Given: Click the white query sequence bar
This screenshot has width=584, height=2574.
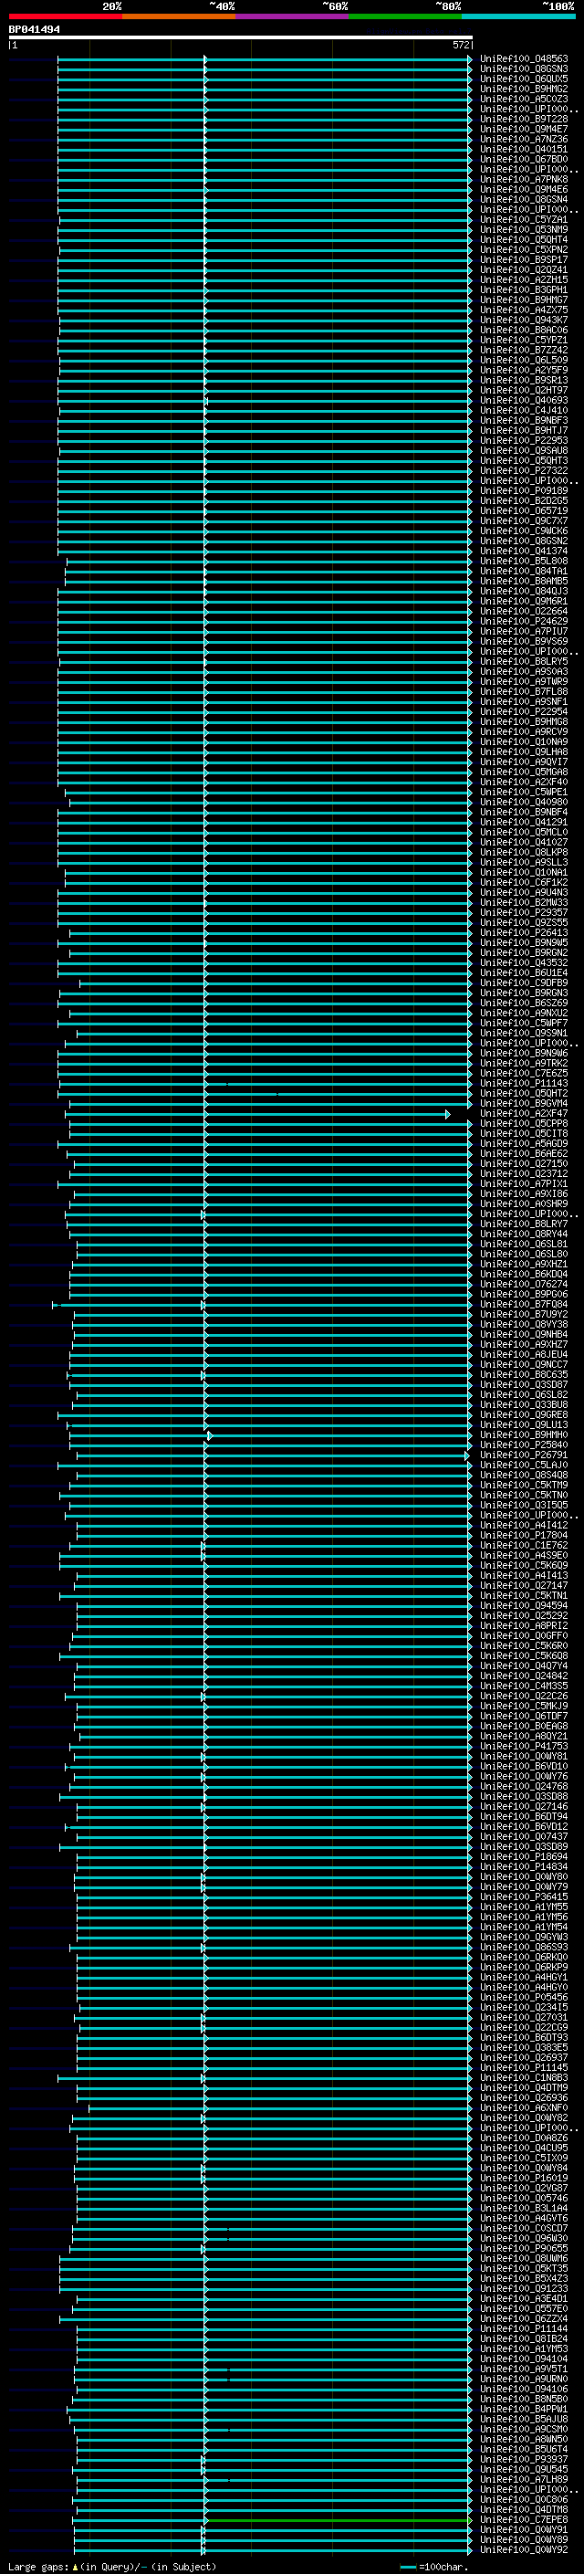Looking at the screenshot, I should (241, 37).
